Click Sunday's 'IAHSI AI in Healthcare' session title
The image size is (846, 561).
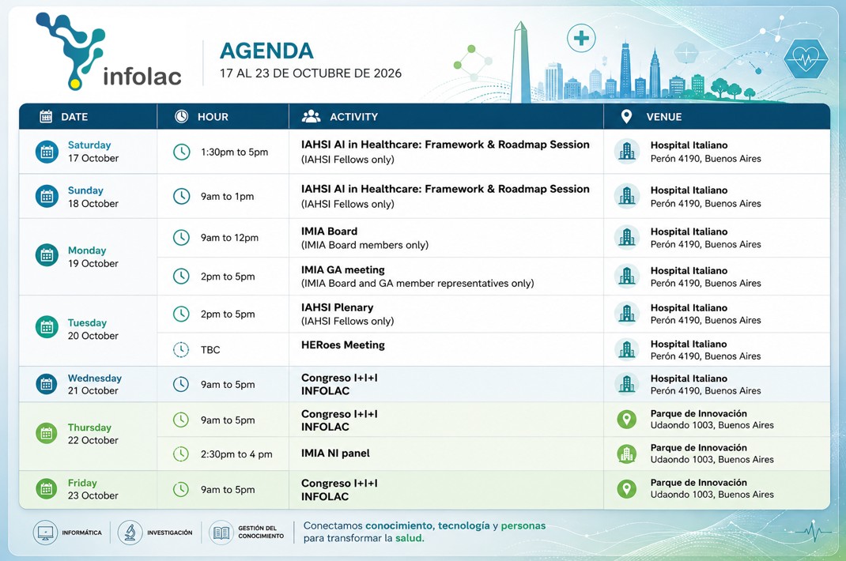click(445, 189)
